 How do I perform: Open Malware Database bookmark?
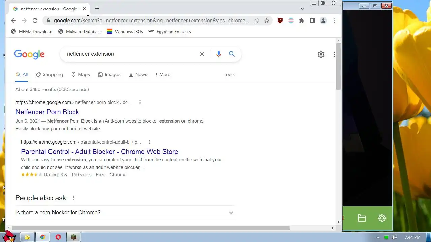tap(80, 31)
